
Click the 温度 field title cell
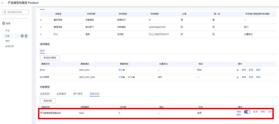coord(88,34)
